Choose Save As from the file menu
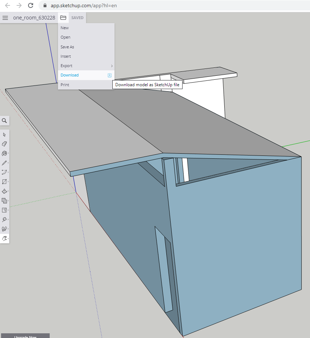The height and width of the screenshot is (338, 310). [x=67, y=47]
